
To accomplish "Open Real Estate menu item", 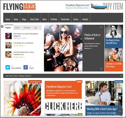I will click(x=35, y=19).
